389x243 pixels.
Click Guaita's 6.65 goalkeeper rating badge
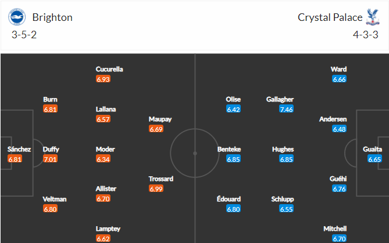(x=374, y=159)
